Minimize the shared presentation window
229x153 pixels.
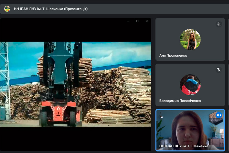click(x=128, y=21)
